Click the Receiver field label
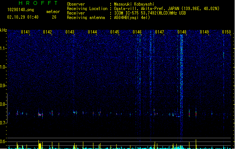 click(x=76, y=13)
